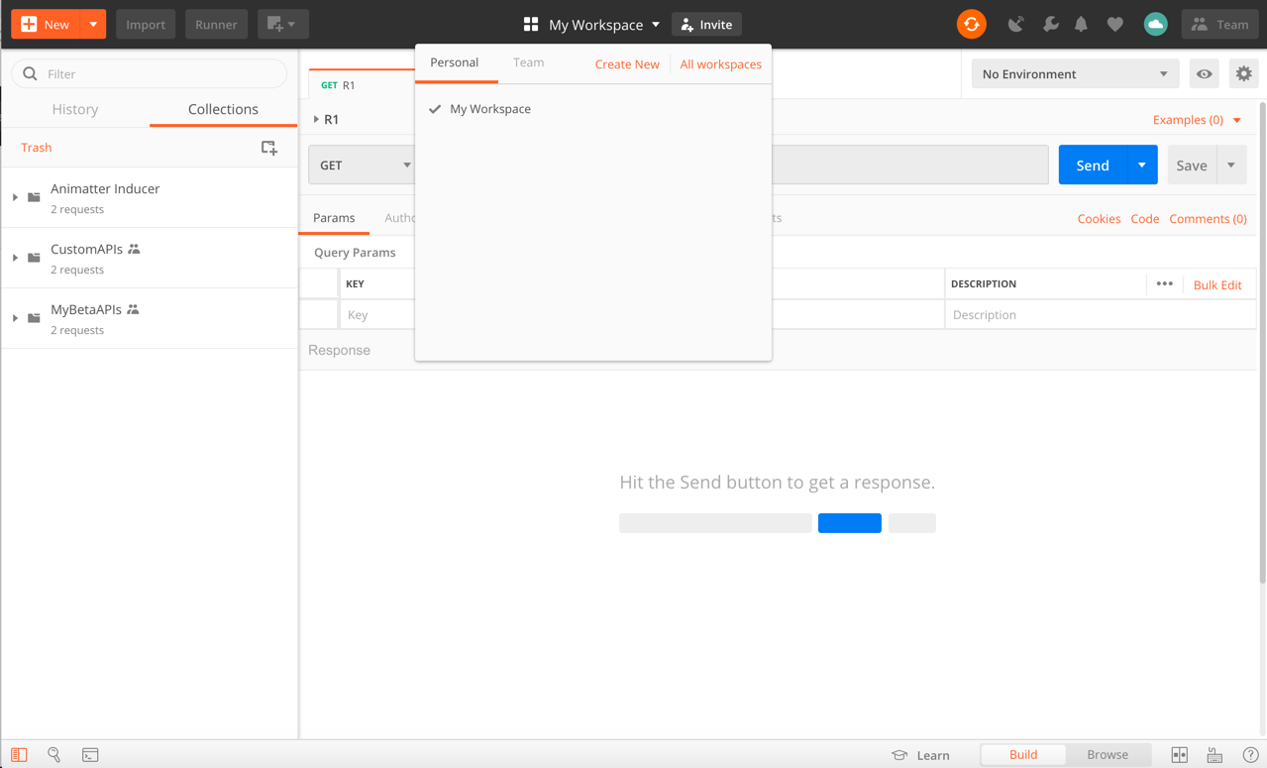
Task: Click the collections Filter search field
Action: tap(150, 73)
